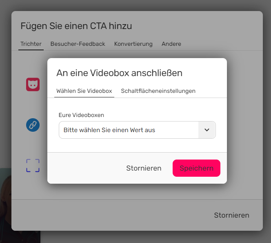The height and width of the screenshot is (243, 271).
Task: Click the empty footer area left of the inner Stornieren
Action: (x=85, y=168)
